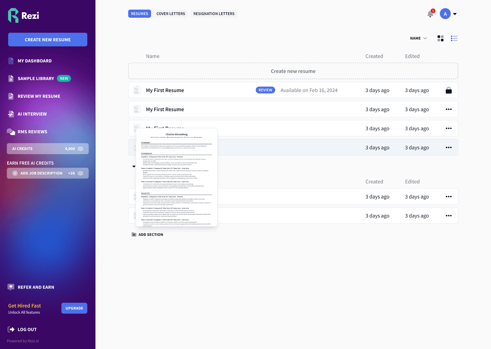The height and width of the screenshot is (349, 491).
Task: Open the NAME sort dropdown
Action: [418, 38]
